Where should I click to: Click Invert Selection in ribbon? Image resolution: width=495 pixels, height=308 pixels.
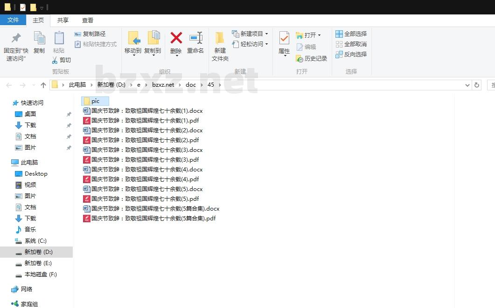click(351, 55)
